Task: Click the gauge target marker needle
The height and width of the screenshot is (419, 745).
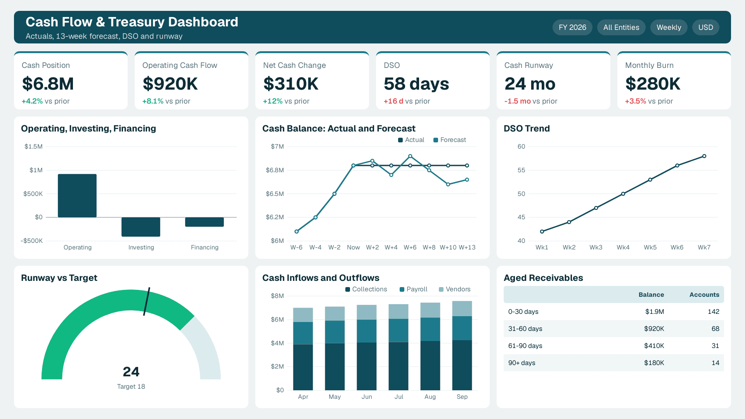Action: point(147,301)
